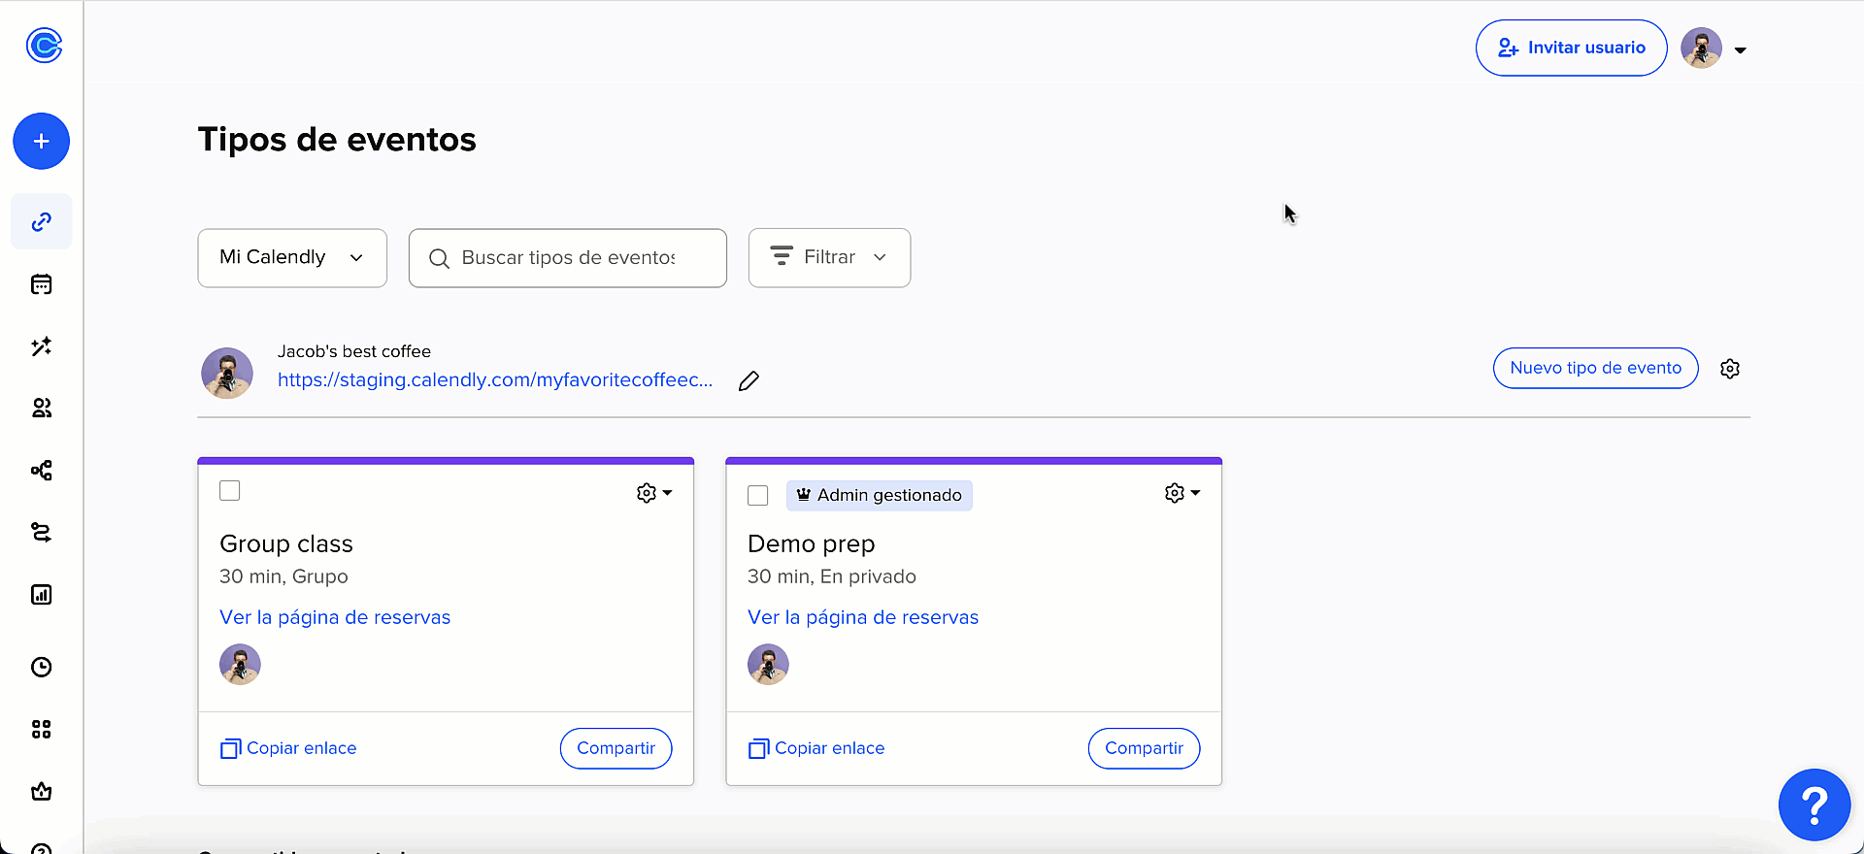Click the Group class title
The width and height of the screenshot is (1864, 854).
pos(286,543)
